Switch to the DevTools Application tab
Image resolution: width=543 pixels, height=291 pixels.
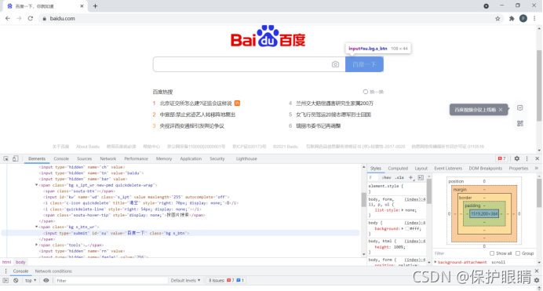[191, 158]
